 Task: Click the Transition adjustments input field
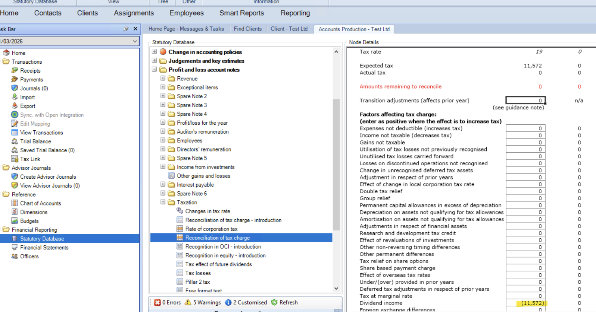coord(525,101)
